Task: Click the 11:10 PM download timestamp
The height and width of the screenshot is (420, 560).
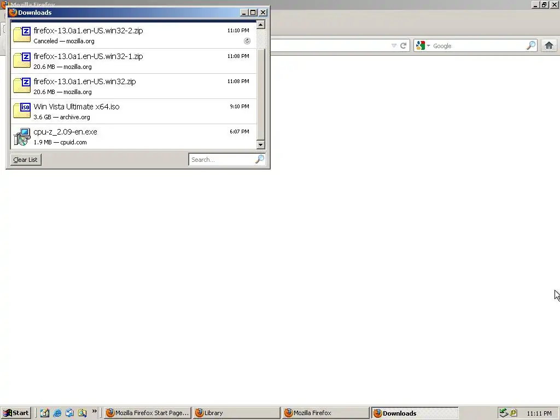Action: pos(238,31)
